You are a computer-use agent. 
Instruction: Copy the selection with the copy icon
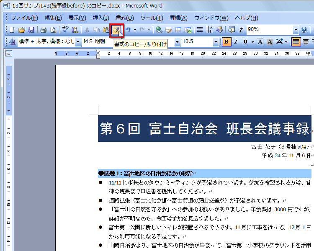tap(97, 30)
